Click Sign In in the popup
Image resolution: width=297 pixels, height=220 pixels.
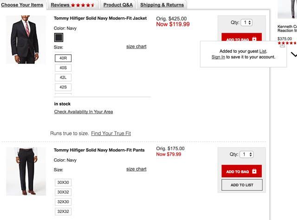click(x=218, y=57)
